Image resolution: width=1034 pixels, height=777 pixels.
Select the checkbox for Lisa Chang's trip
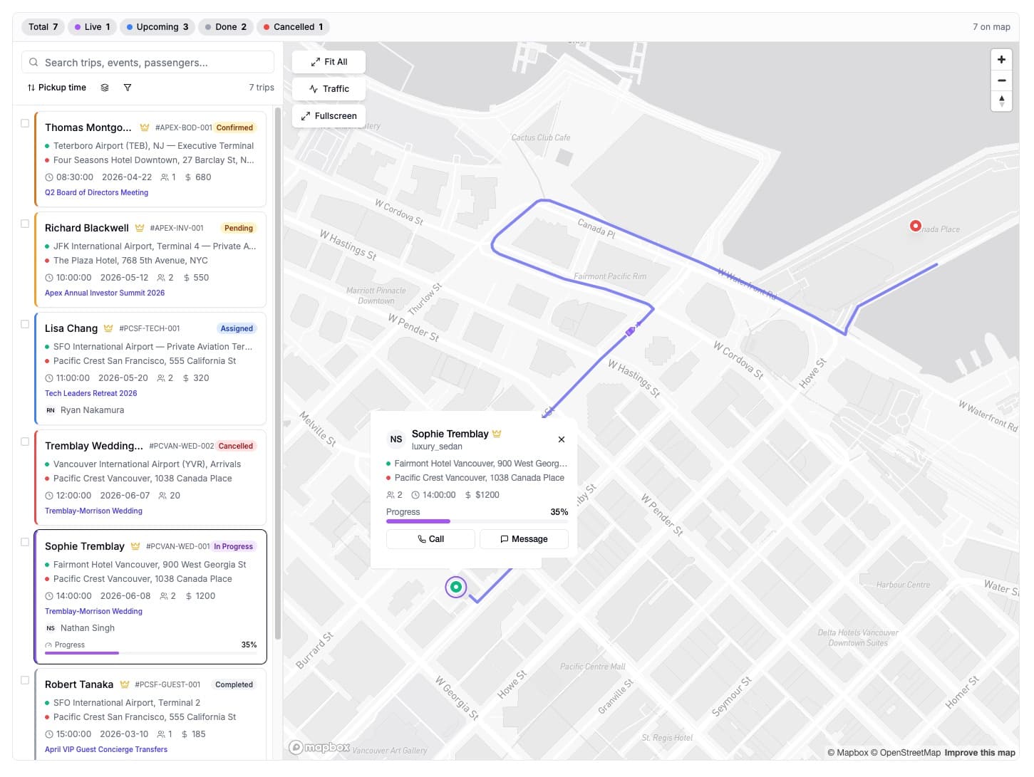(25, 323)
